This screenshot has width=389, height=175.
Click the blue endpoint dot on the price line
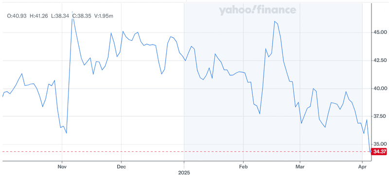371,151
